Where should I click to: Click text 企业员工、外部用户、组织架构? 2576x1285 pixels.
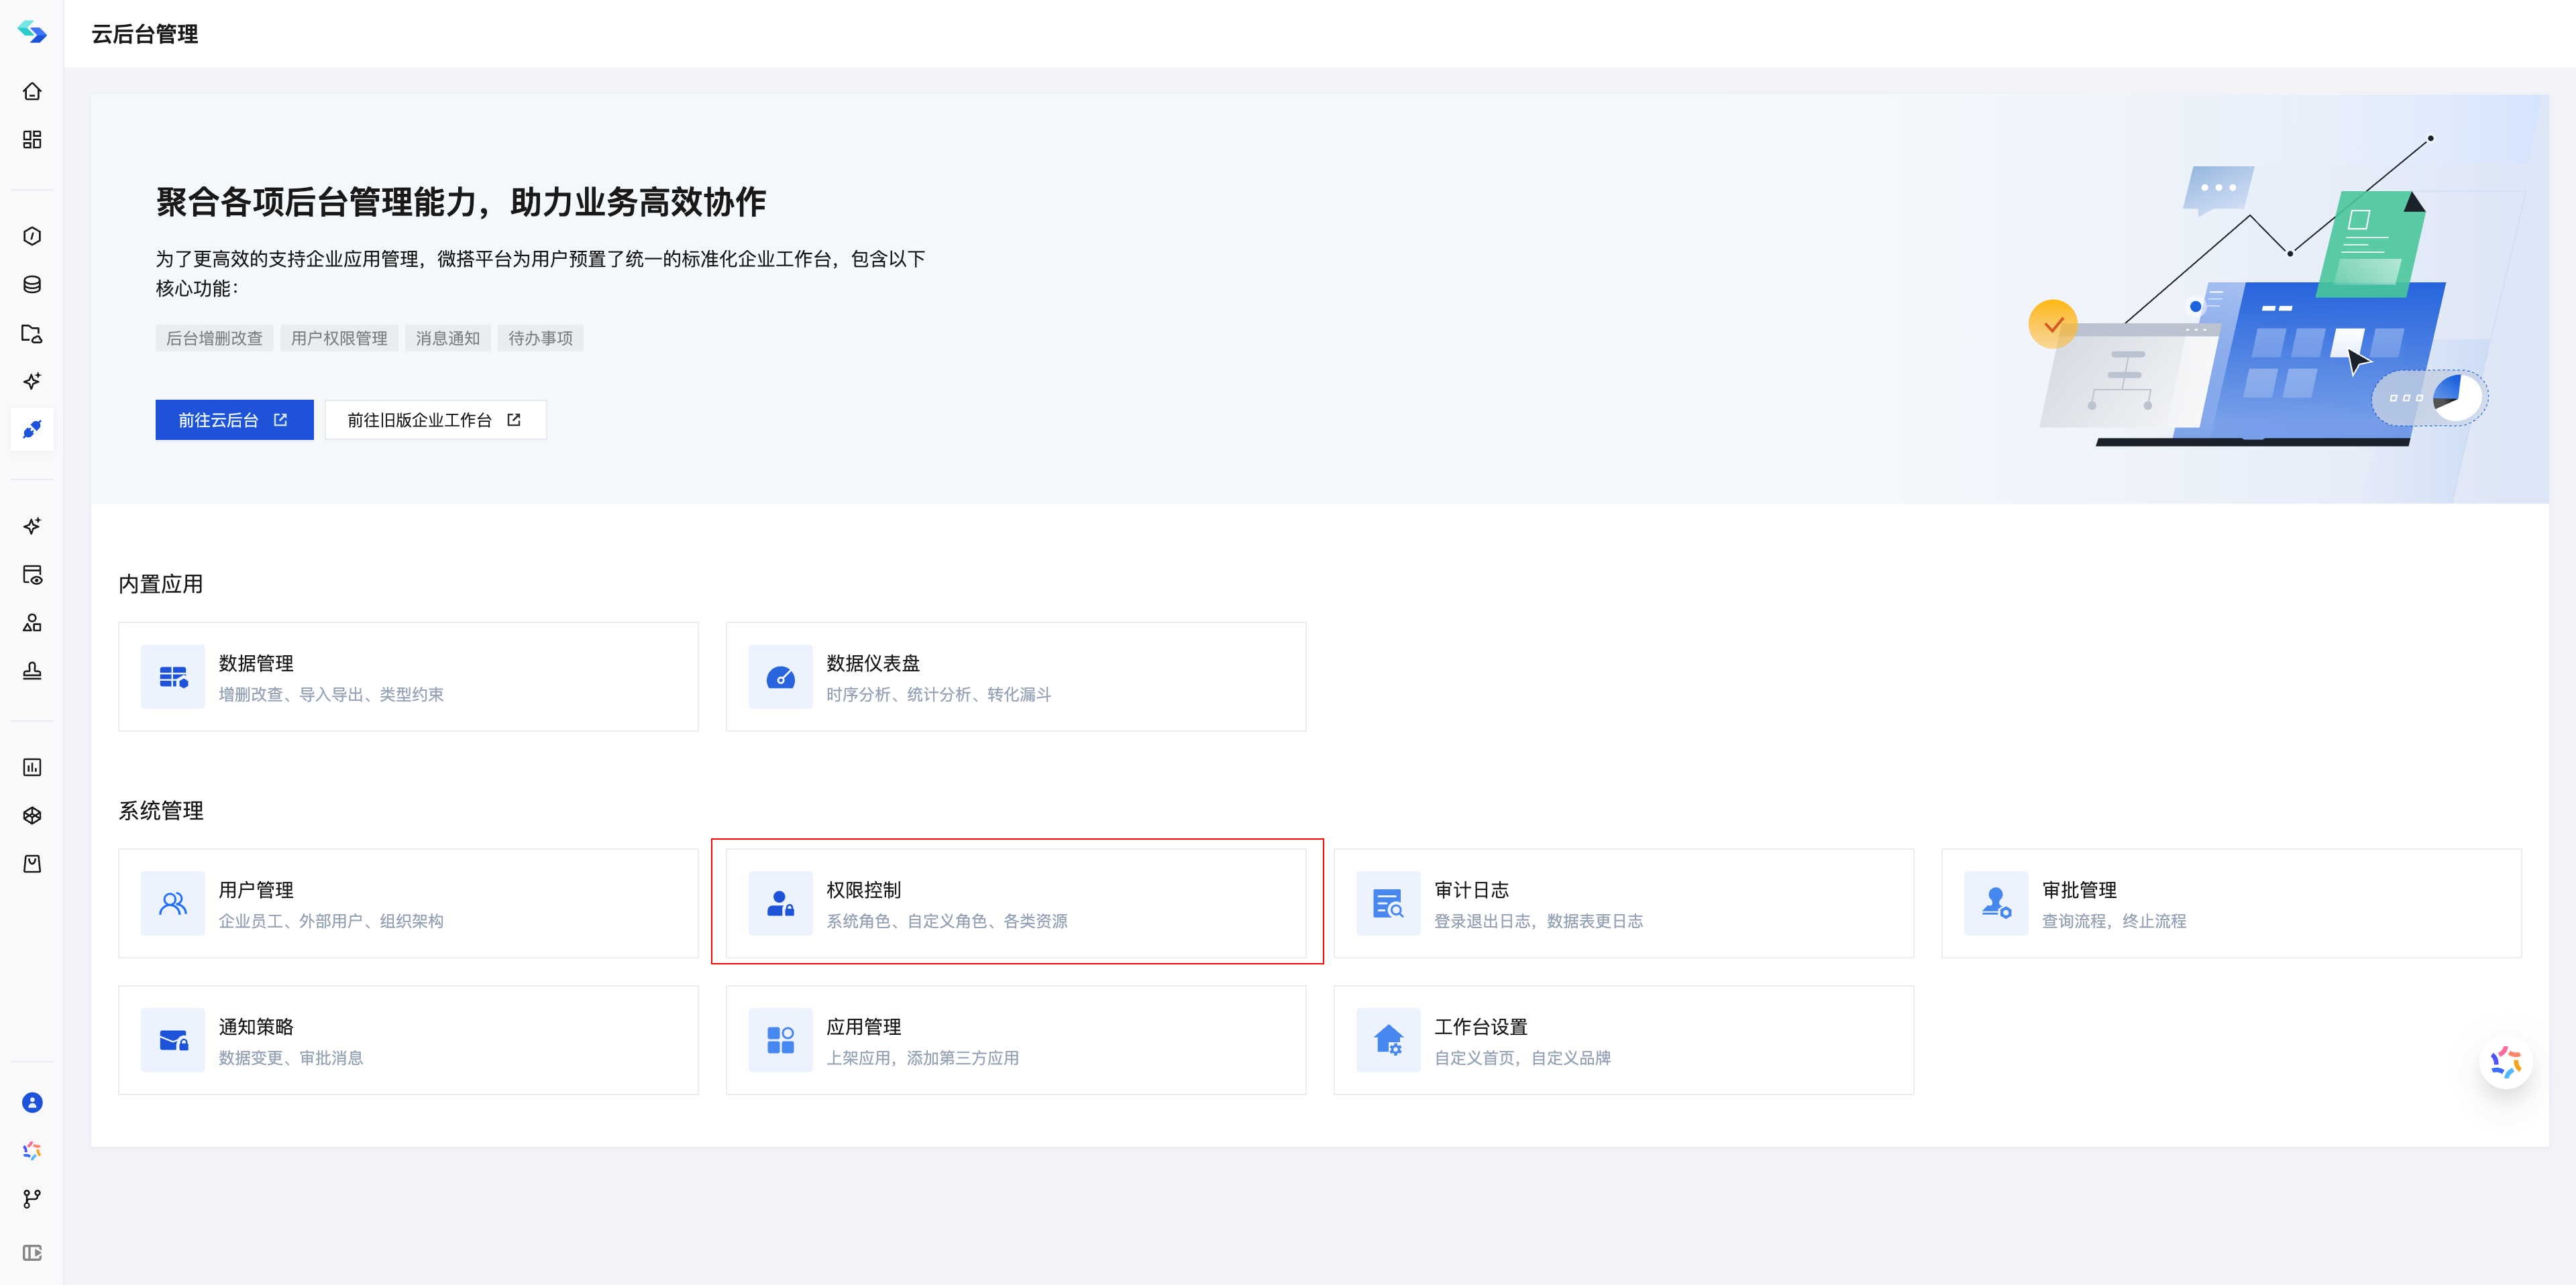(x=331, y=921)
